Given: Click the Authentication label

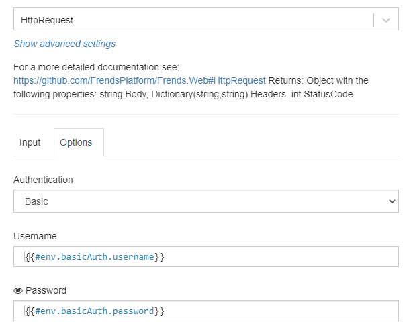Looking at the screenshot, I should 44,180.
